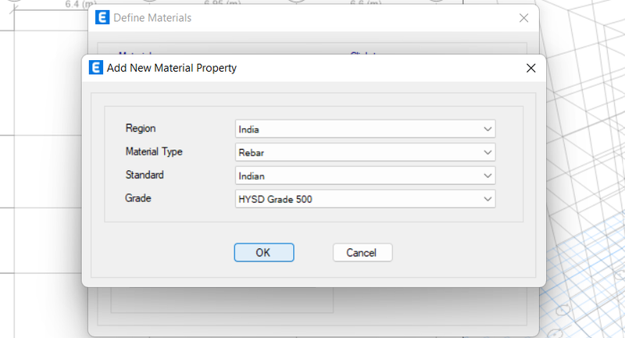
Task: Click the Standard label text
Action: pyautogui.click(x=145, y=175)
